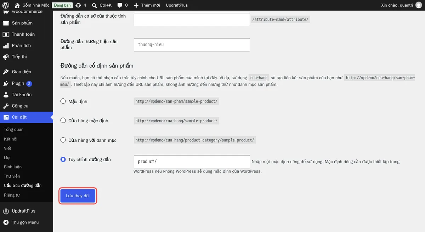425x232 pixels.
Task: Go to Đọc settings page
Action: [x=8, y=158]
